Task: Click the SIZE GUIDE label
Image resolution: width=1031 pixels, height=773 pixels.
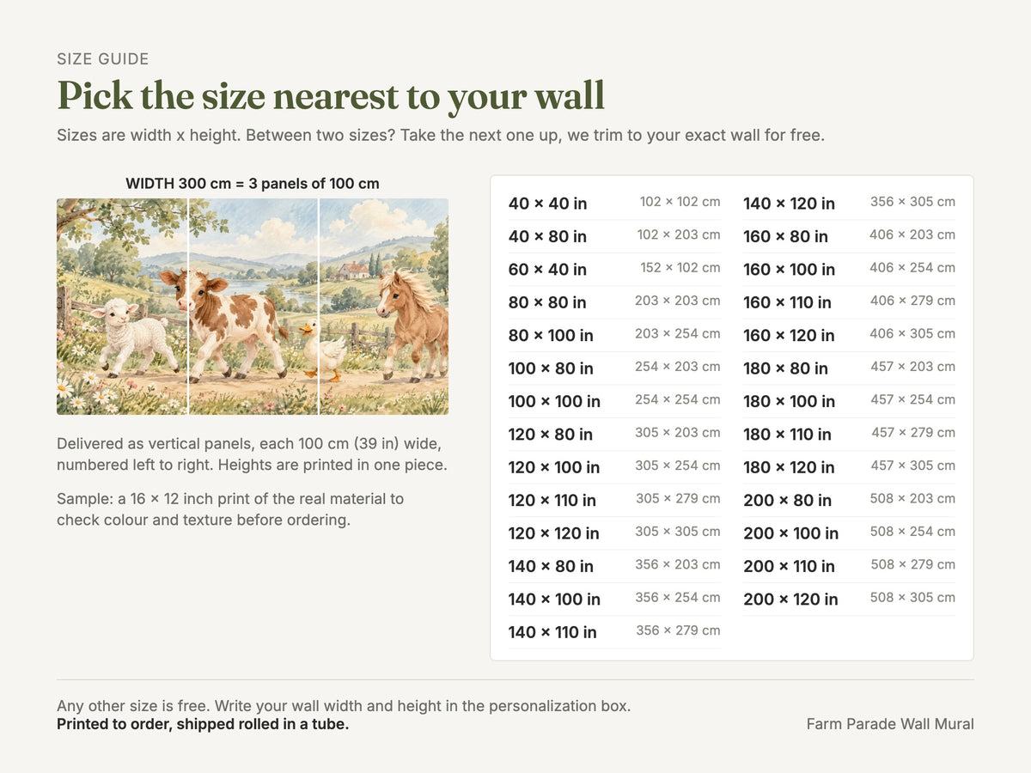Action: pyautogui.click(x=103, y=59)
